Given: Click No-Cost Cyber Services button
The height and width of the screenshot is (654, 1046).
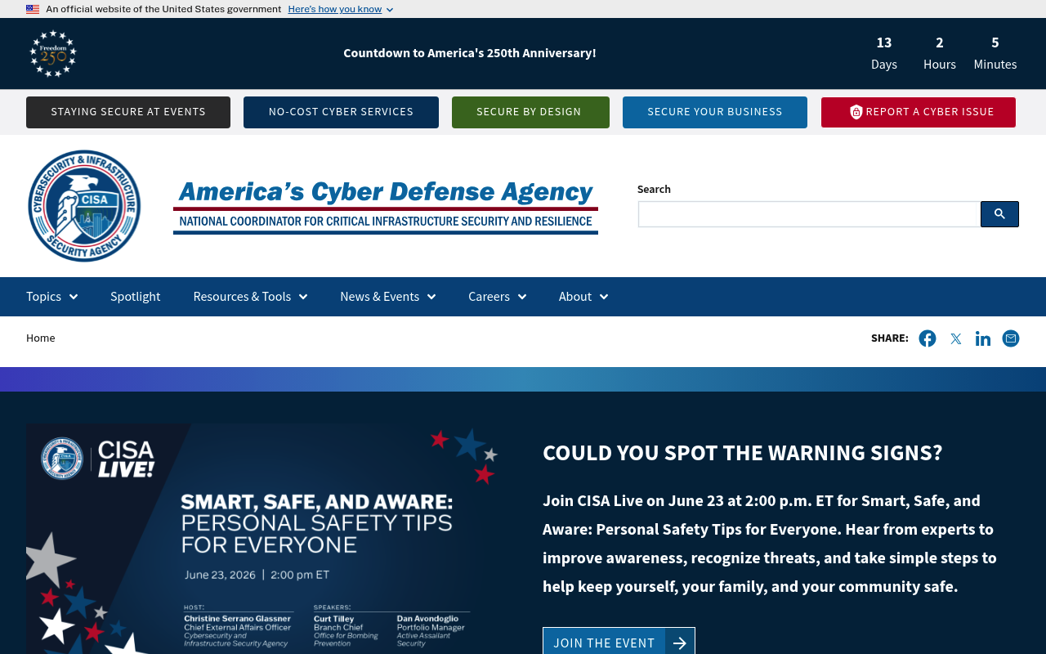Looking at the screenshot, I should [x=341, y=112].
